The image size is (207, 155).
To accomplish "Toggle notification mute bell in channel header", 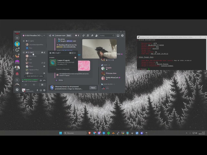I will coord(88,36).
